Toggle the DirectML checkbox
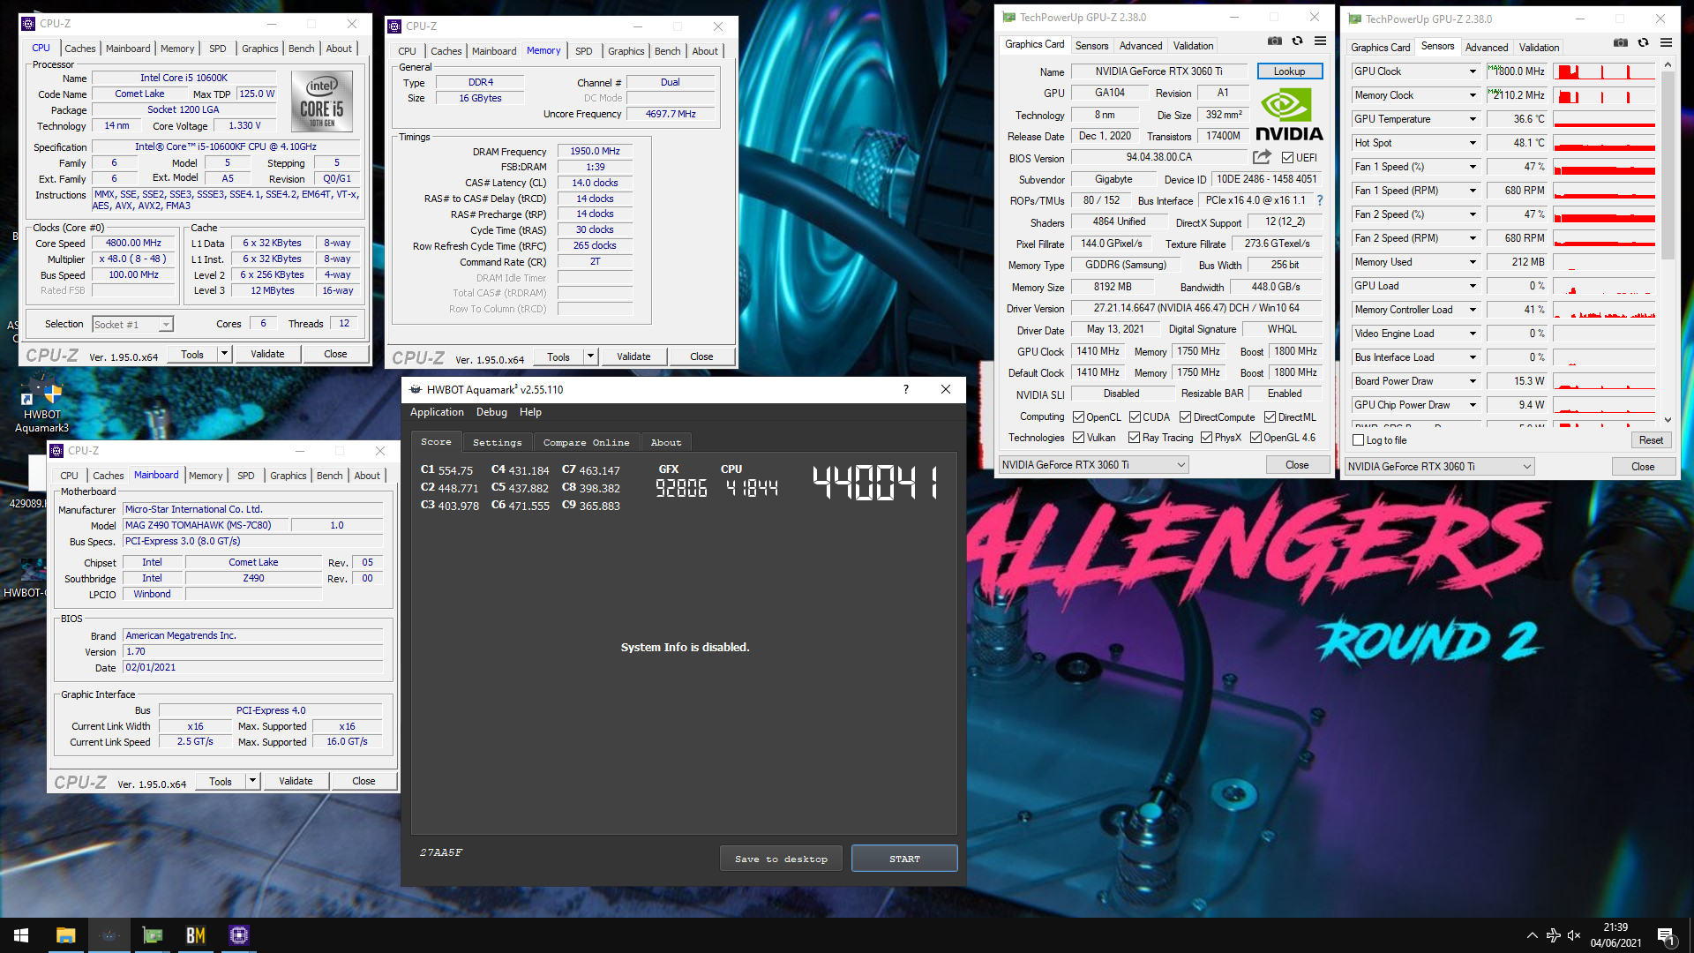 (1270, 417)
